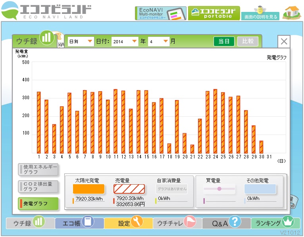Click the Eco Navi Land logo
Screen dimensions: 304x237
tap(46, 11)
